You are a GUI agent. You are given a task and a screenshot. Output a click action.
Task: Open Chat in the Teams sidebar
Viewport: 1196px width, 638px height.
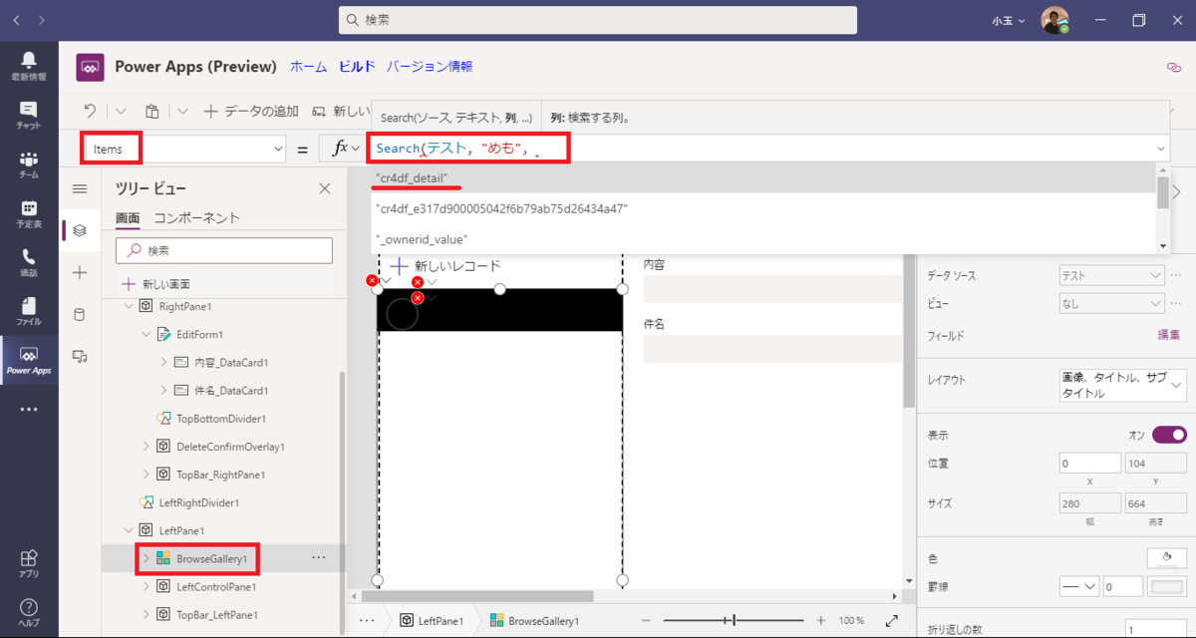[28, 115]
